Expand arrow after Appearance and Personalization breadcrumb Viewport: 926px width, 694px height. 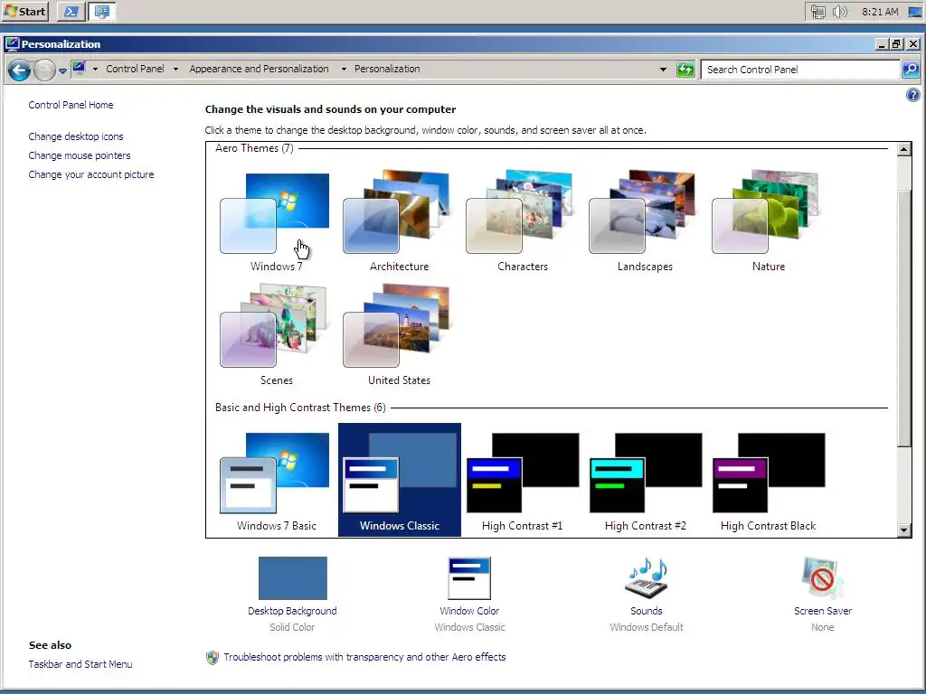pos(344,69)
